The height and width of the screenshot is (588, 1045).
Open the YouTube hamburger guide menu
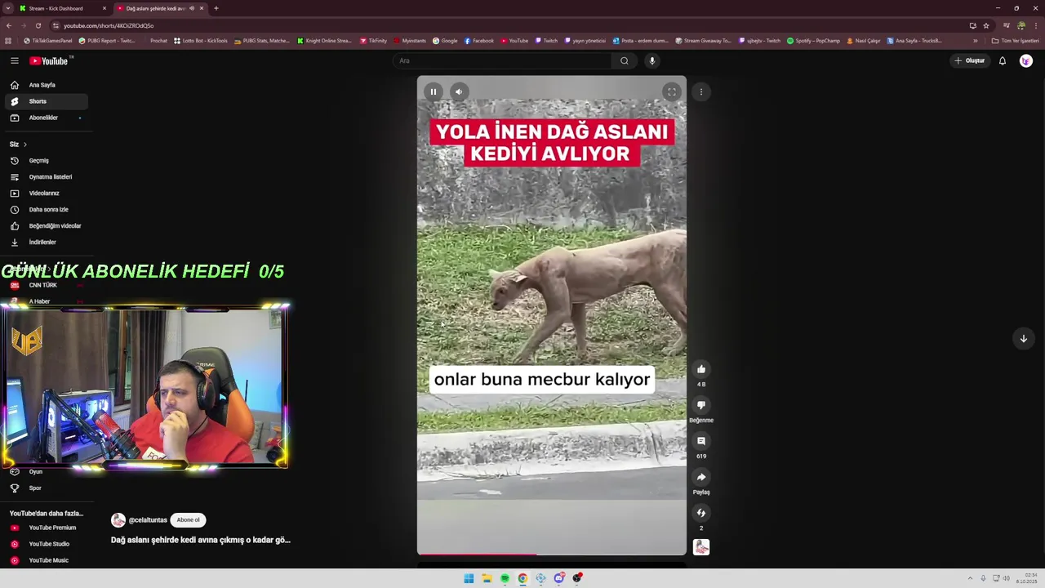(14, 60)
